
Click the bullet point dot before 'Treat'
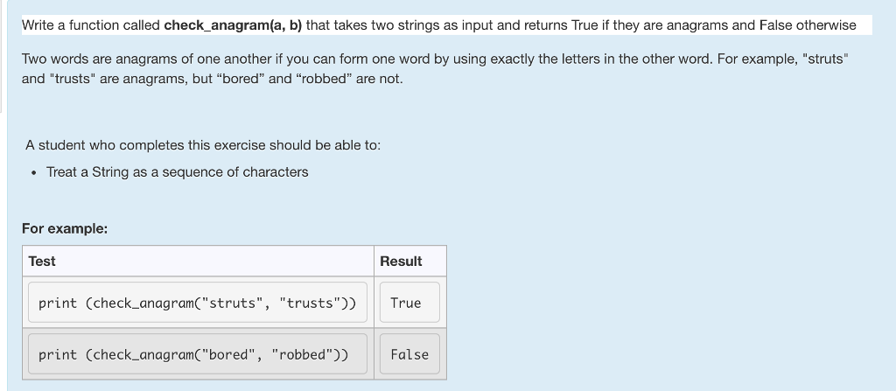[x=34, y=173]
